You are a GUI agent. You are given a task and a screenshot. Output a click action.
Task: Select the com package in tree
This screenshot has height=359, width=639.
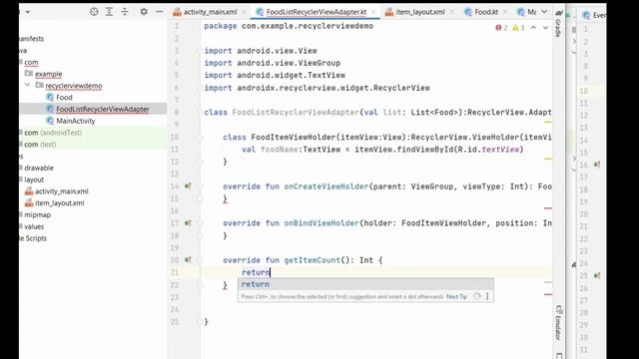point(31,62)
